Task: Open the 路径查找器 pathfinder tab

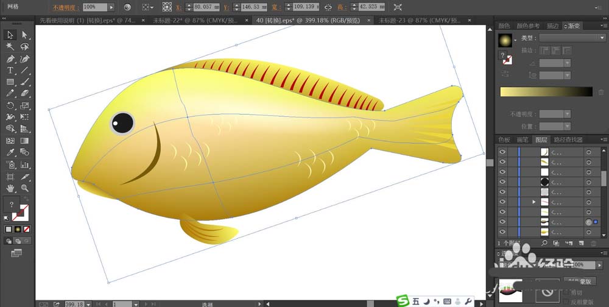Action: [568, 139]
